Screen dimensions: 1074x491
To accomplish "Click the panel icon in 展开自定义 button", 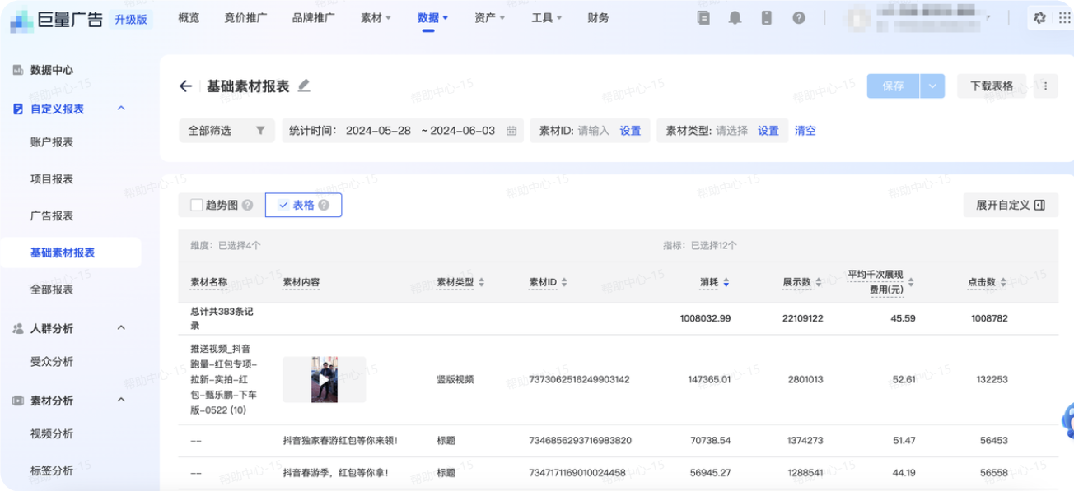I will click(1039, 206).
